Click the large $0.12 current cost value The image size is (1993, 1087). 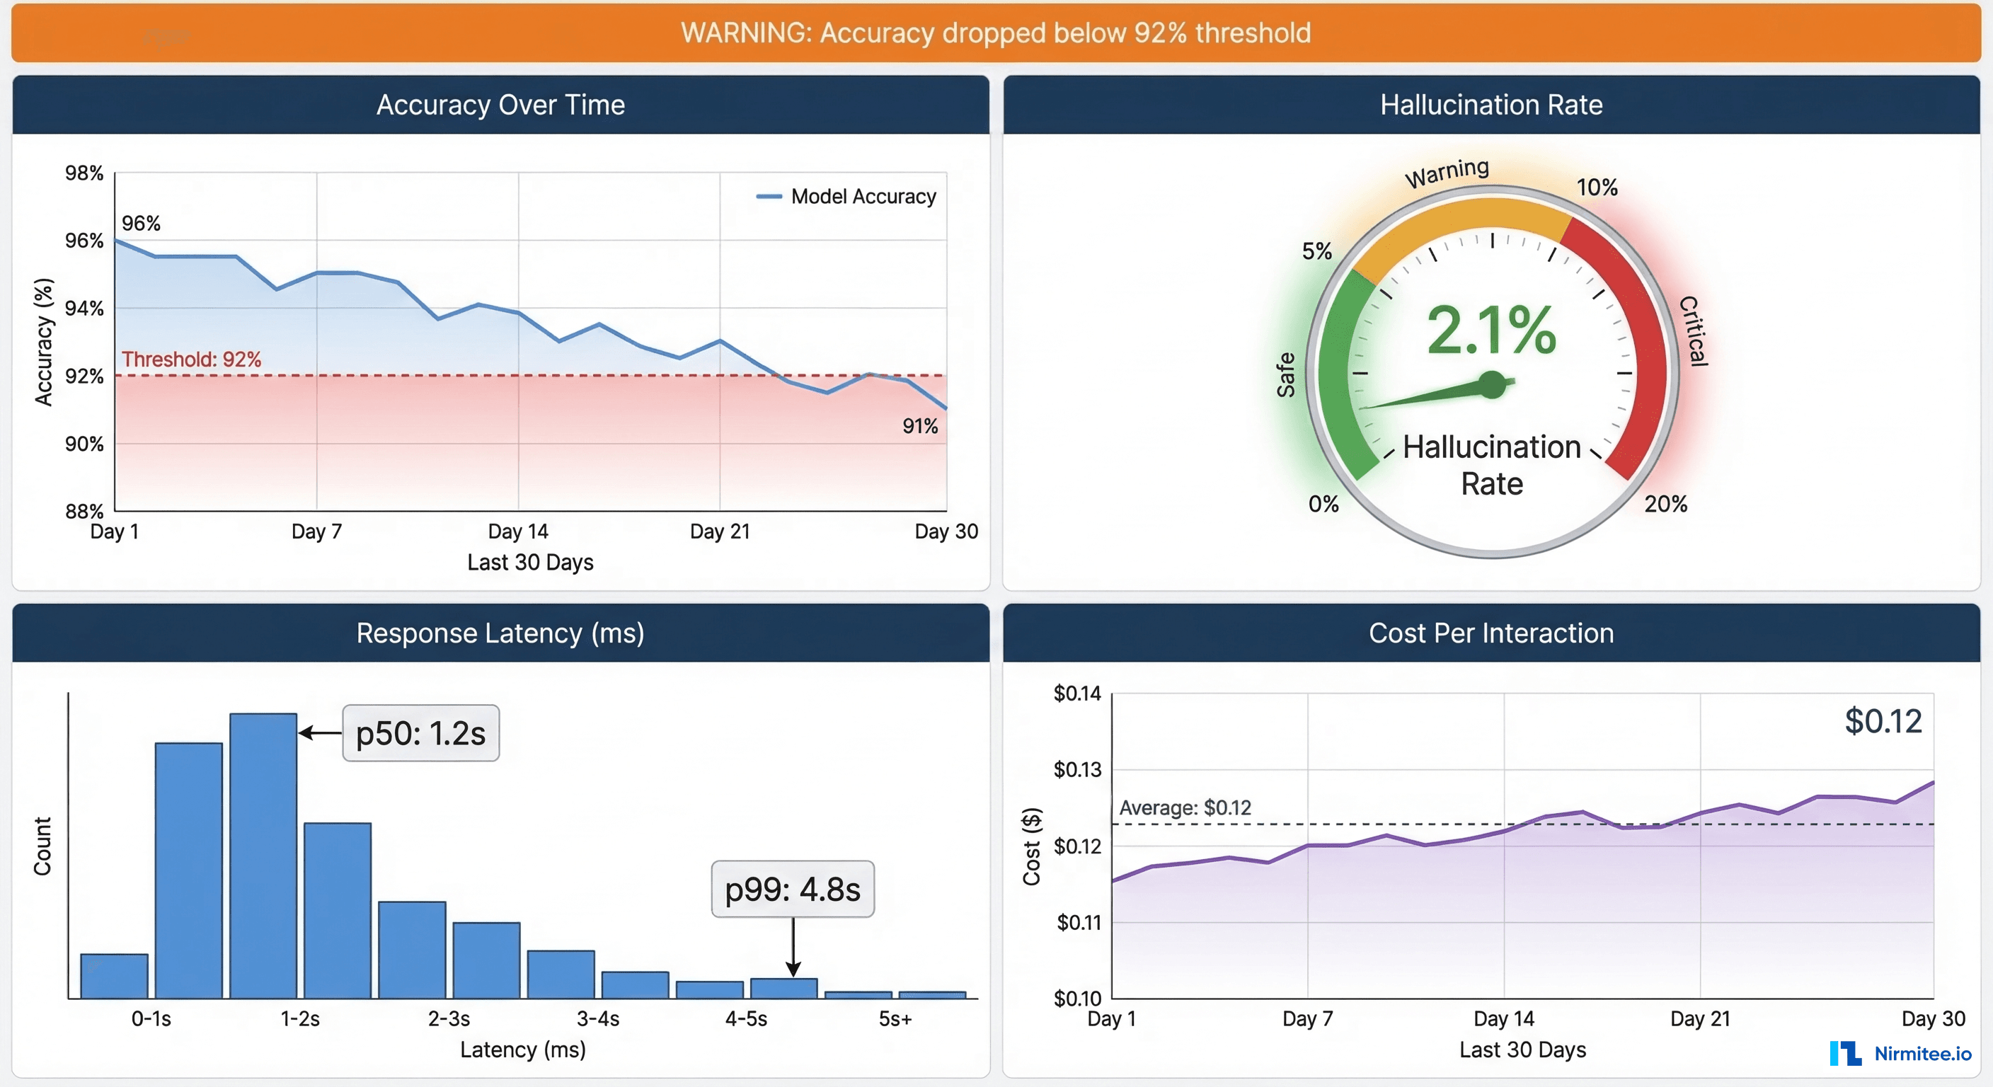point(1883,721)
